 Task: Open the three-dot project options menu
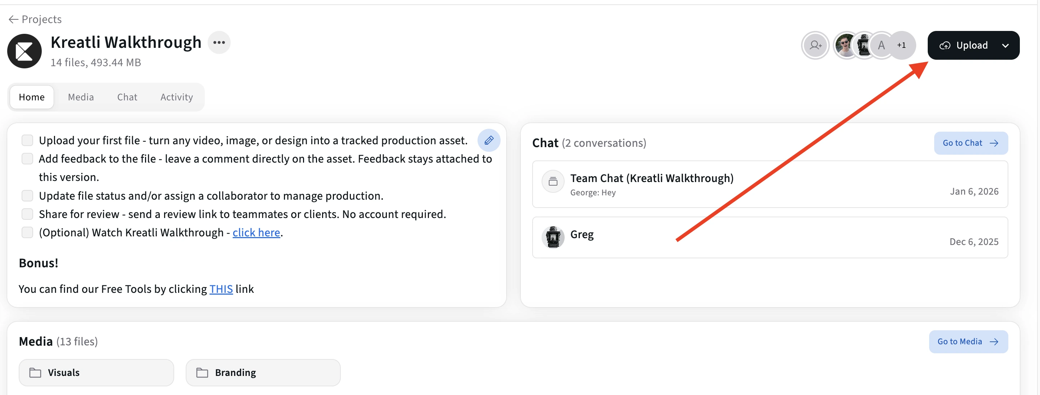219,42
